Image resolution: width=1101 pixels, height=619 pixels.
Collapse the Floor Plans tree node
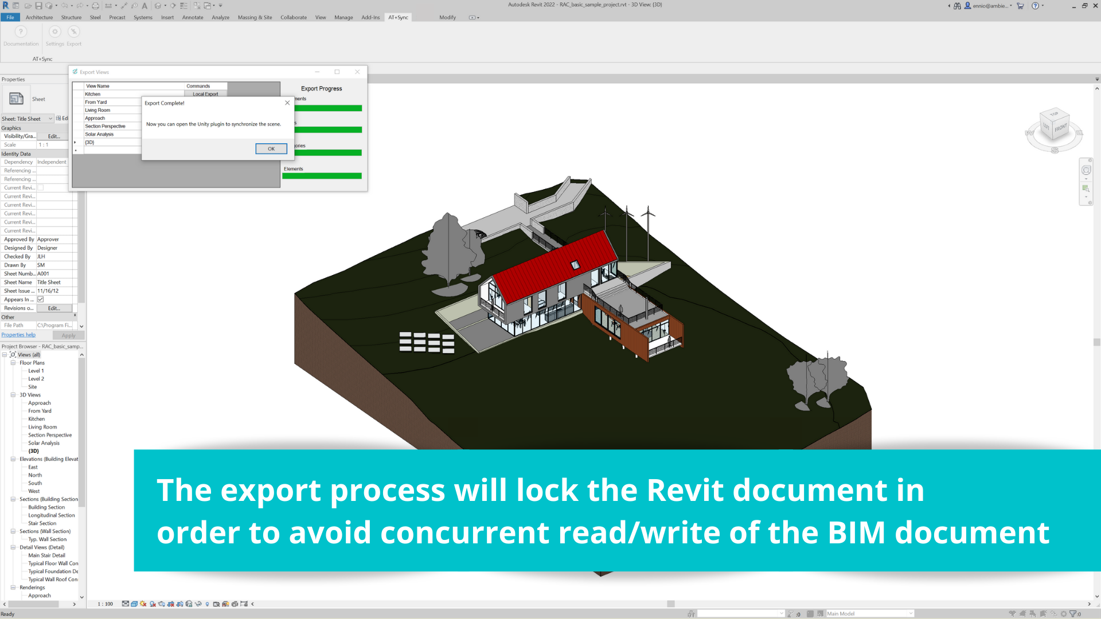pyautogui.click(x=13, y=363)
